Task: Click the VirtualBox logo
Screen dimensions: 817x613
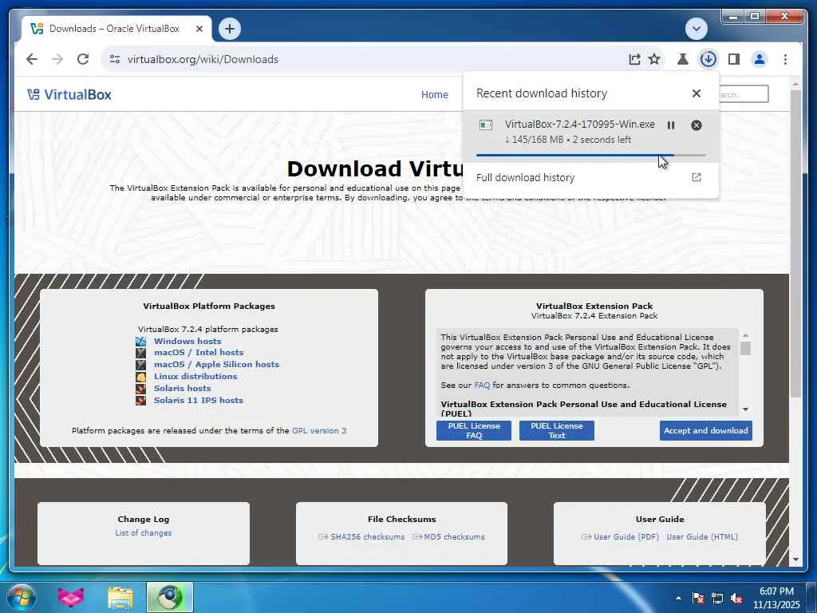Action: 69,94
